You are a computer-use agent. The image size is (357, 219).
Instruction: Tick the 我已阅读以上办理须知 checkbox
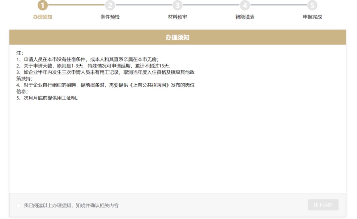19,206
